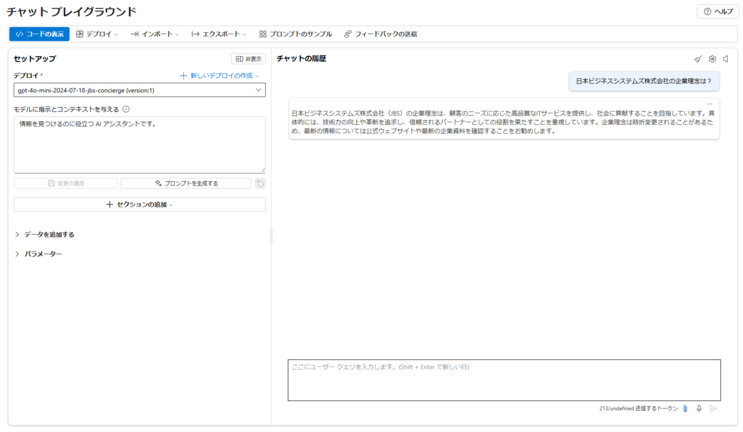Click the import arrow icon
The image size is (743, 432).
click(x=134, y=34)
